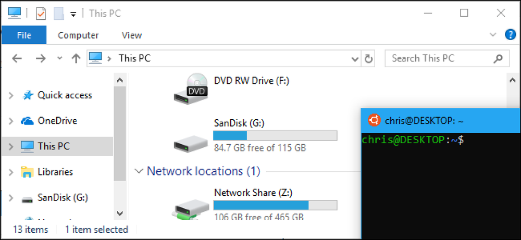Click the Refresh button beside address bar

point(368,59)
